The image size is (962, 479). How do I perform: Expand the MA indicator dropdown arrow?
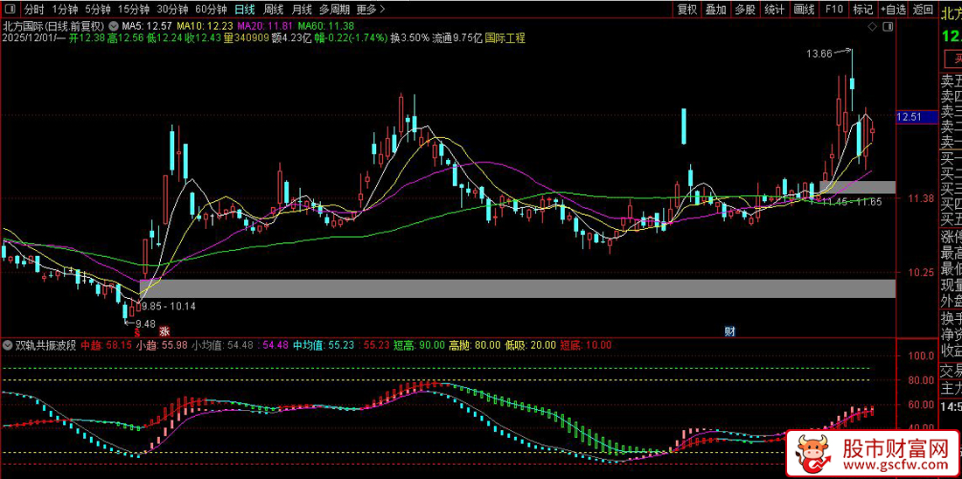click(115, 27)
